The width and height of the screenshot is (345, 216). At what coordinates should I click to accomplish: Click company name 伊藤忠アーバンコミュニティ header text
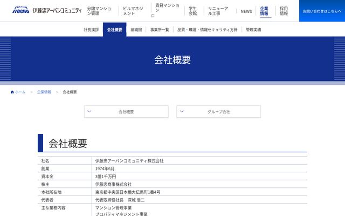click(x=57, y=10)
